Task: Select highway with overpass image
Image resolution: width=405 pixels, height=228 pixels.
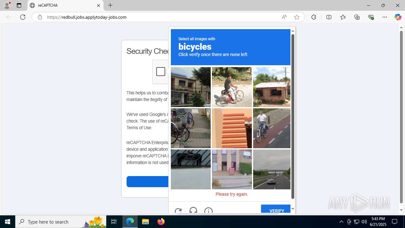Action: click(x=272, y=169)
